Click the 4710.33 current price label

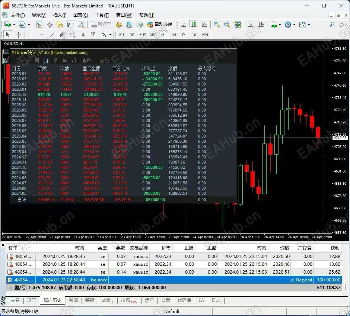[x=340, y=138]
